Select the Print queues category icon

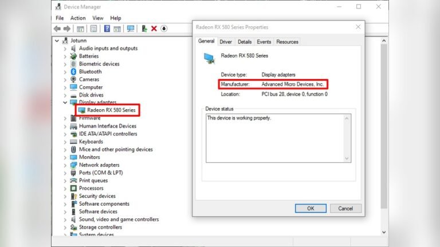pos(73,181)
